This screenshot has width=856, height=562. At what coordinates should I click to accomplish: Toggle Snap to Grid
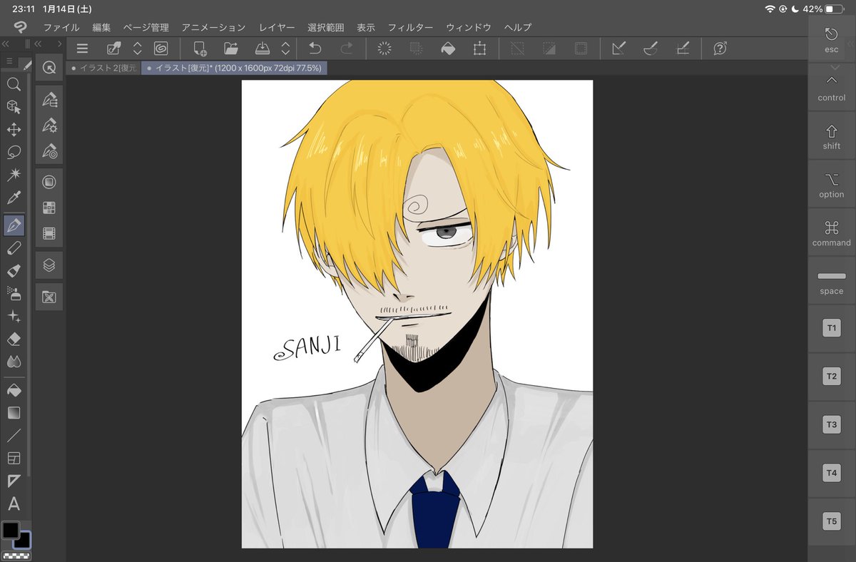click(x=683, y=48)
